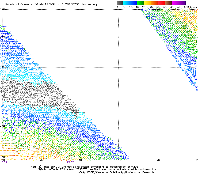Viewport: 198px width, 174px height.
Task: Click the orange 25-30 knots legend swatch
Action: [155, 3]
